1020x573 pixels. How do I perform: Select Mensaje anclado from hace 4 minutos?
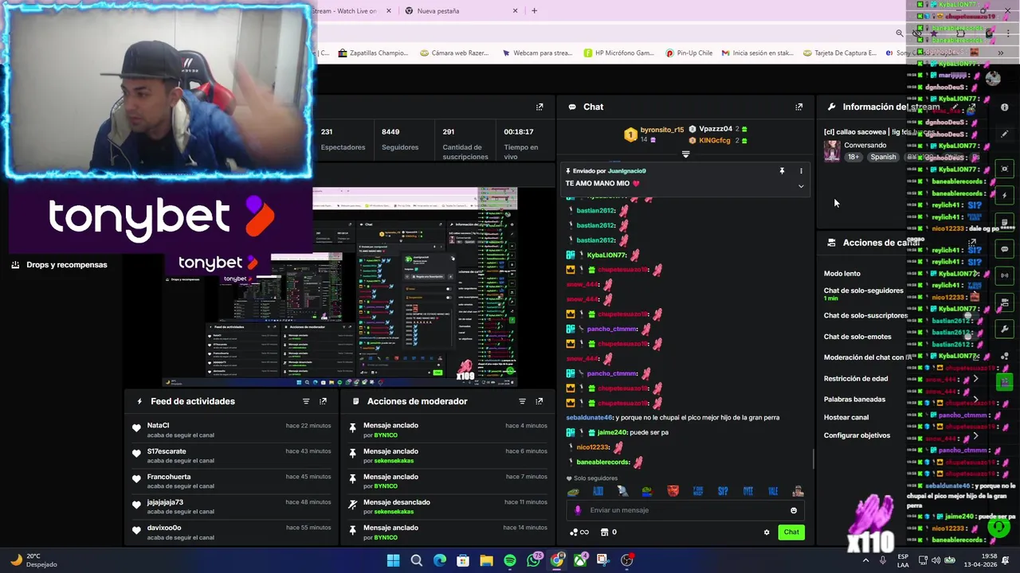(x=446, y=430)
